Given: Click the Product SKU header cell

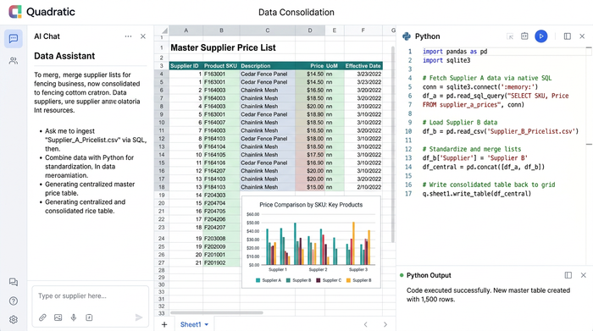Looking at the screenshot, I should pyautogui.click(x=221, y=66).
